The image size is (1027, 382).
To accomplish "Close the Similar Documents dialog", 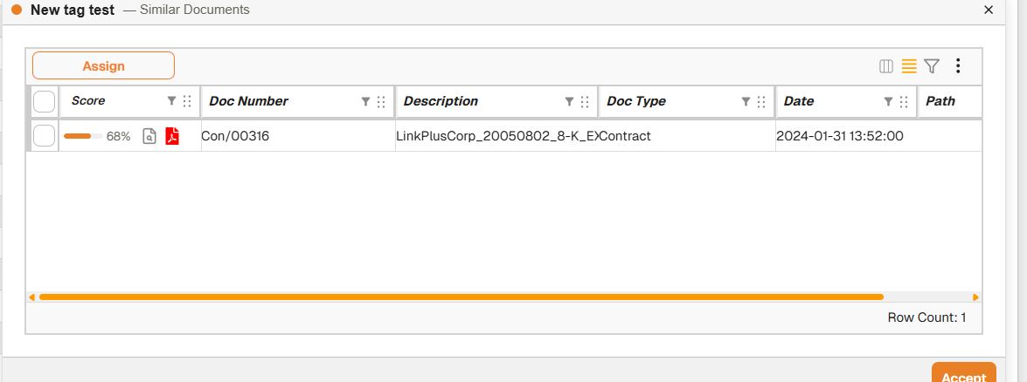I will coord(989,10).
